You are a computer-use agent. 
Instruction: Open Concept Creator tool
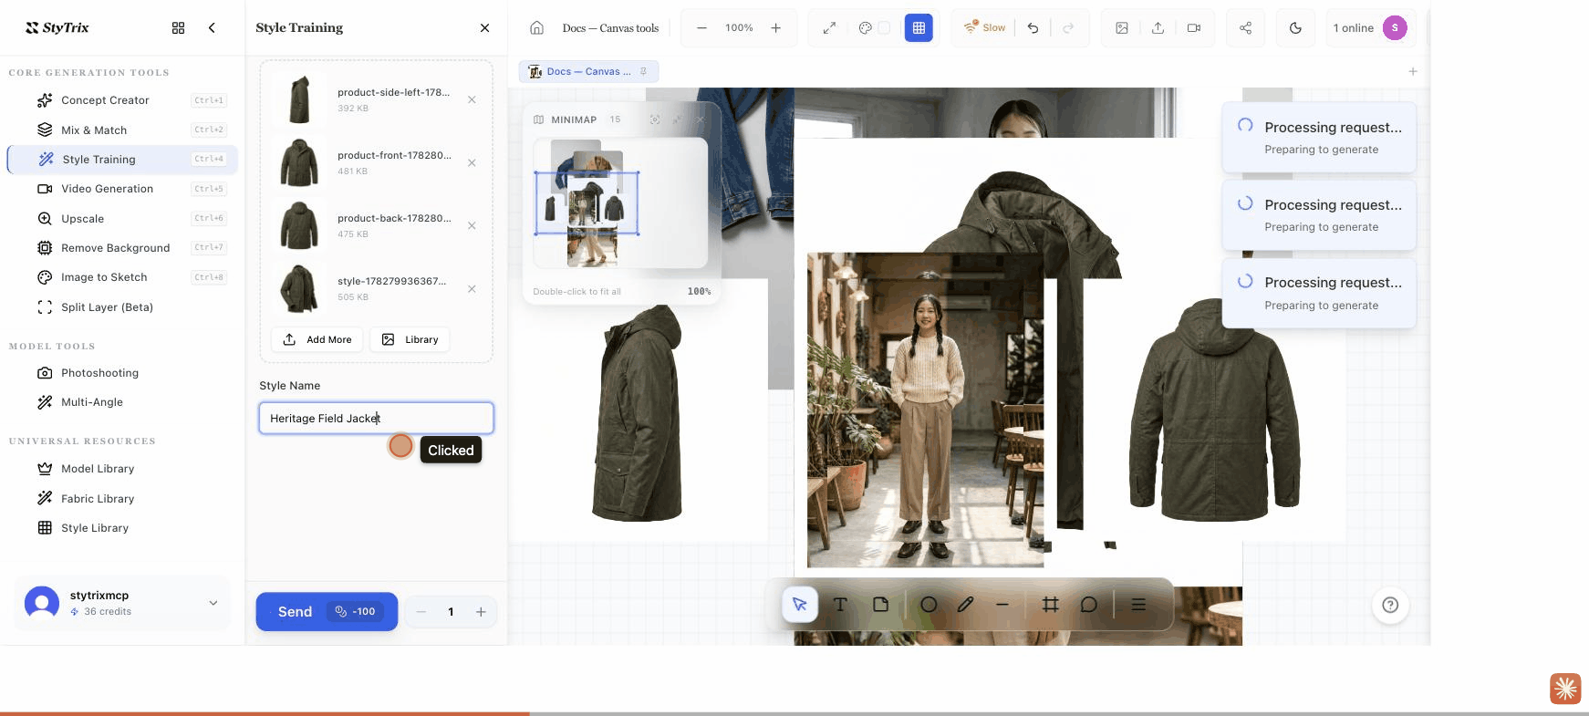[122, 100]
